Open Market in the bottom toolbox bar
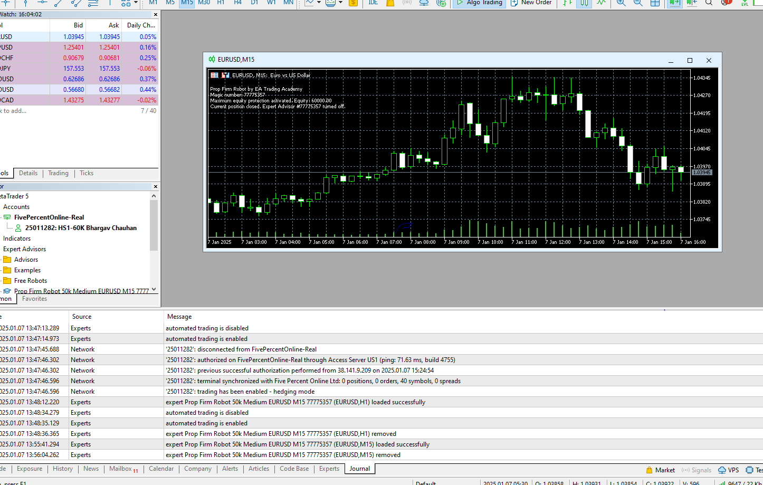 tap(660, 470)
